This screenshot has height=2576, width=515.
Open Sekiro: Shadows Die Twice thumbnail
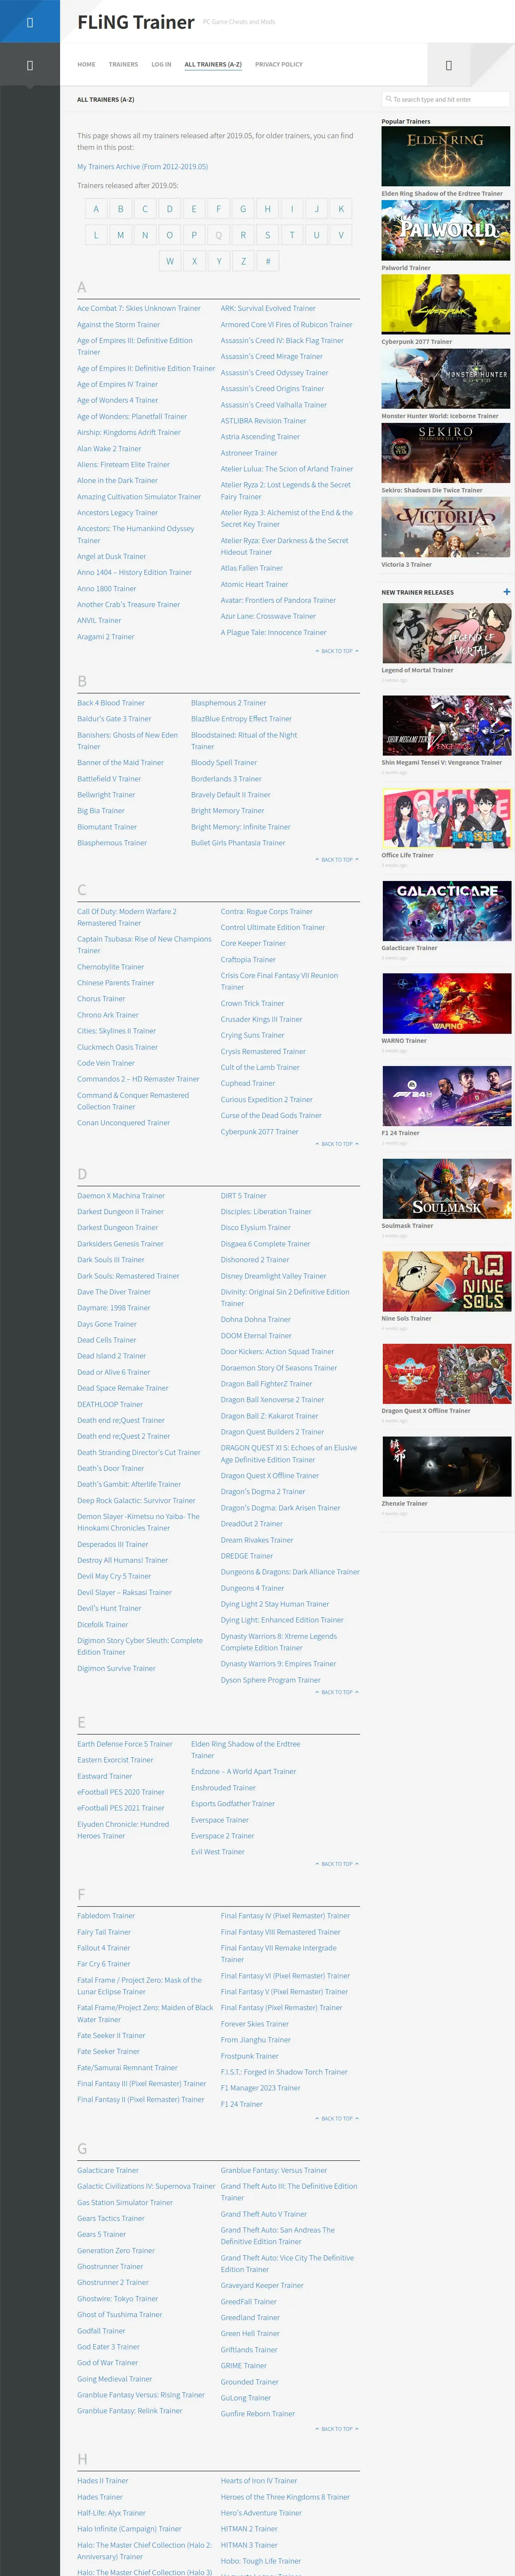click(445, 453)
